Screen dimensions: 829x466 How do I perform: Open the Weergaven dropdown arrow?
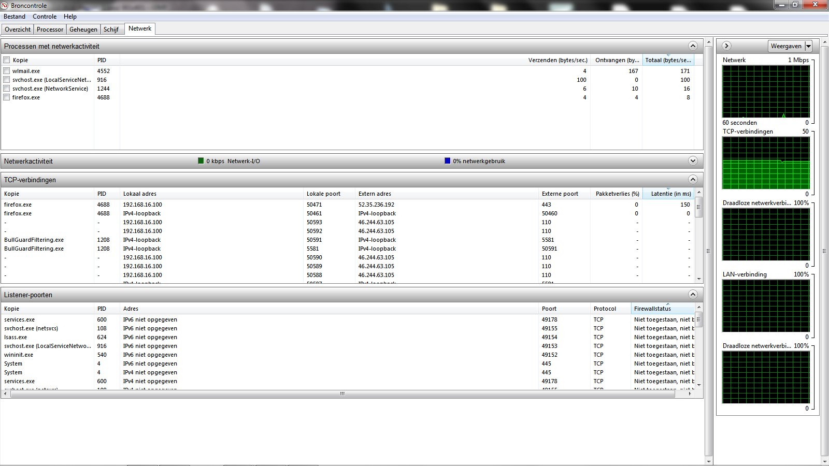808,46
